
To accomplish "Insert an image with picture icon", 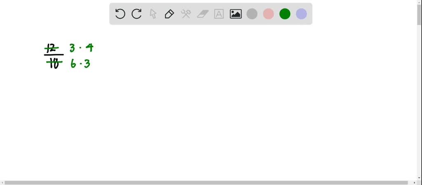I will (x=236, y=14).
